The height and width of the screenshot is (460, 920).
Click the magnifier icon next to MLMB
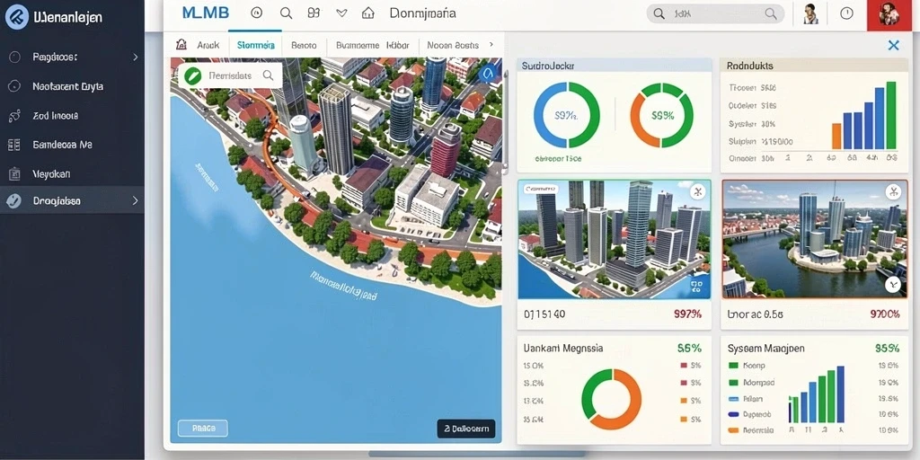286,13
